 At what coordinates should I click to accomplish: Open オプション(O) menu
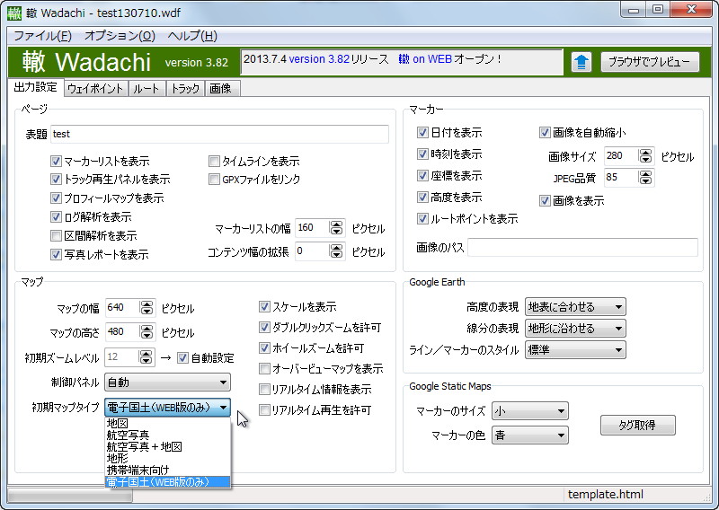(x=120, y=36)
